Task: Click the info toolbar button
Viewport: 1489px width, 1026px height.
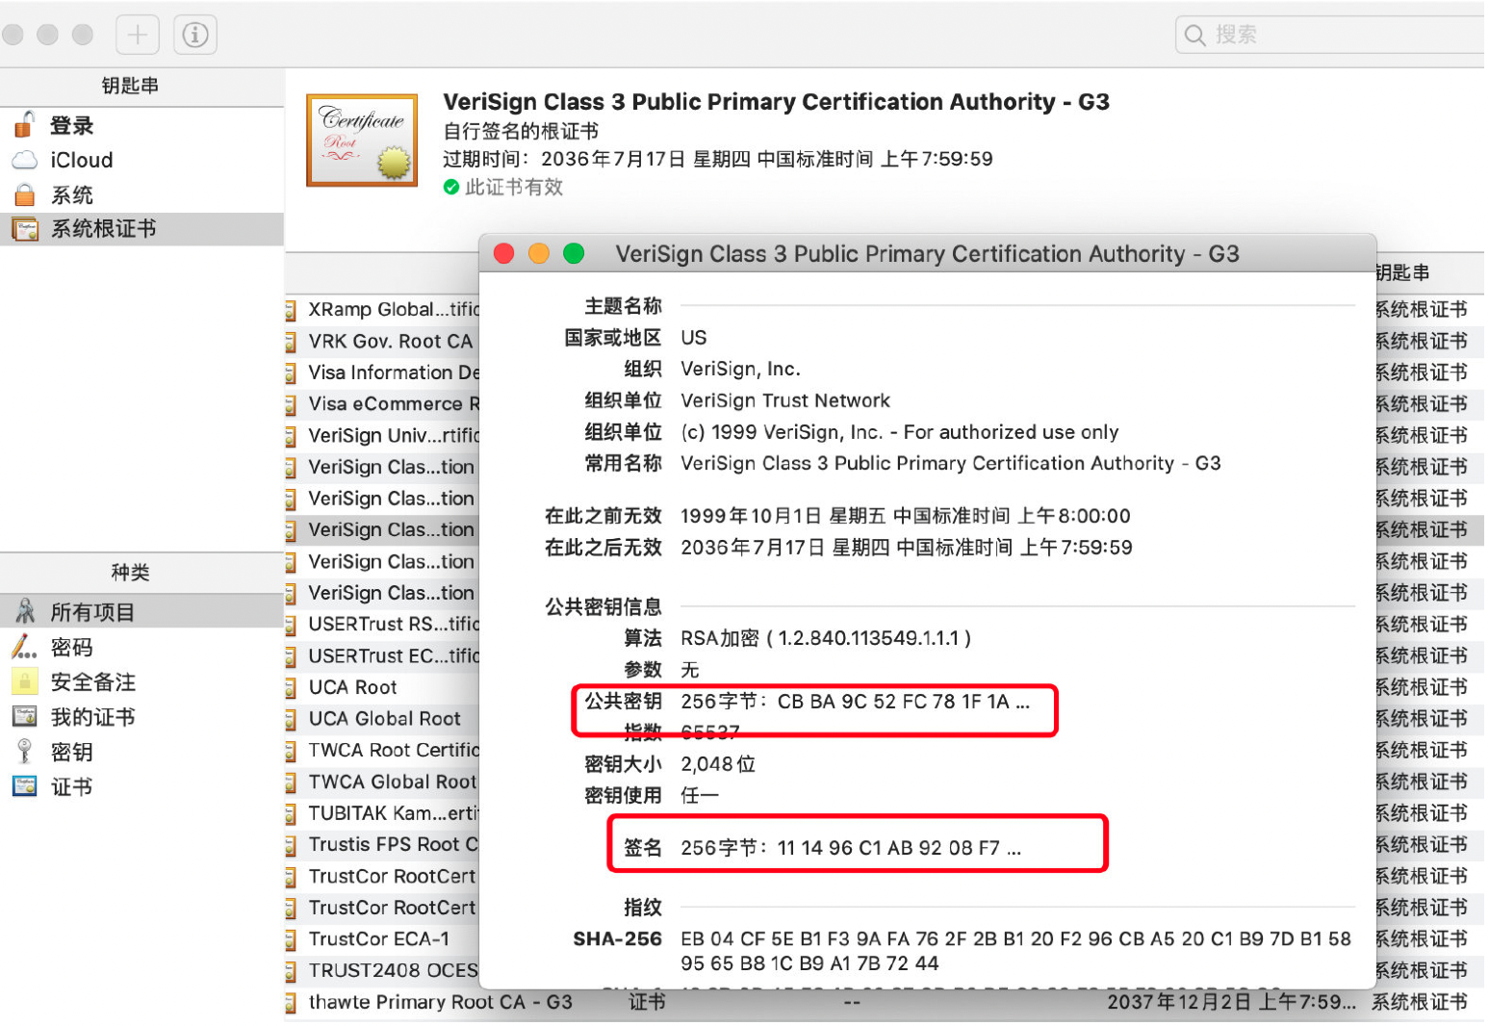Action: [x=195, y=35]
